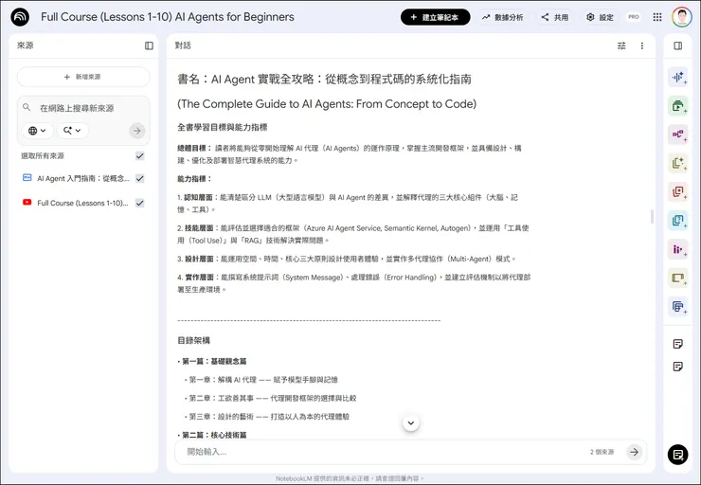Click 第二篇：核心技術篇 entry
Screen dimensions: 701x485
click(214, 435)
